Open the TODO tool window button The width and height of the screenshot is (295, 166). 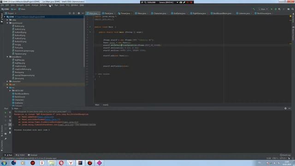(x=20, y=155)
